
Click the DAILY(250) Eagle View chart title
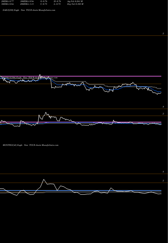point(29,10)
